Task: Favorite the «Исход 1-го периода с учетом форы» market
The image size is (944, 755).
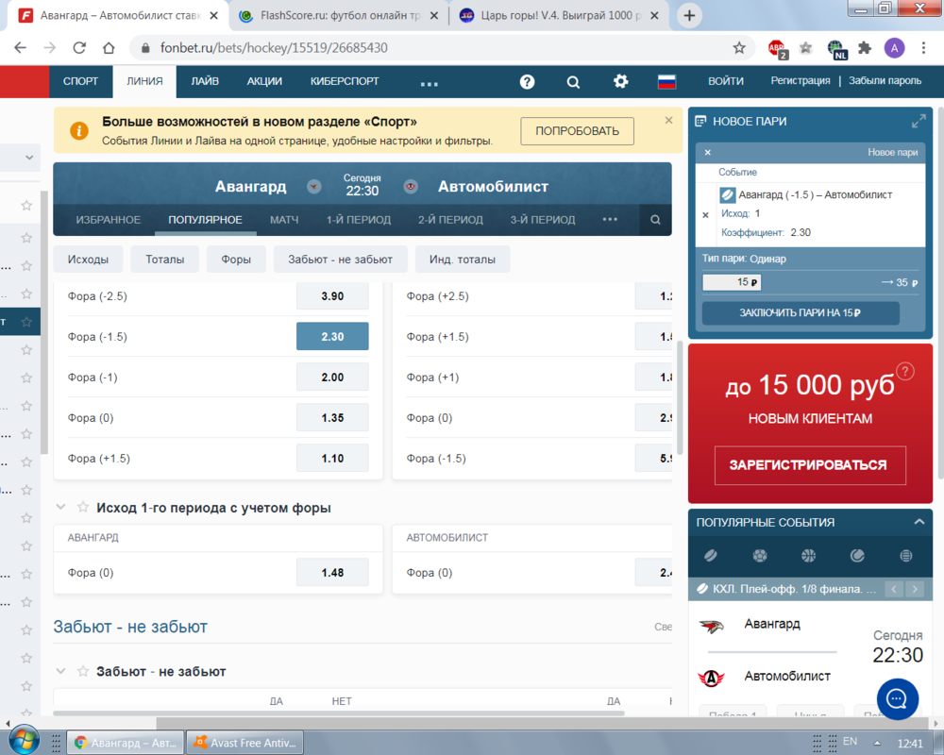Action: pyautogui.click(x=83, y=508)
